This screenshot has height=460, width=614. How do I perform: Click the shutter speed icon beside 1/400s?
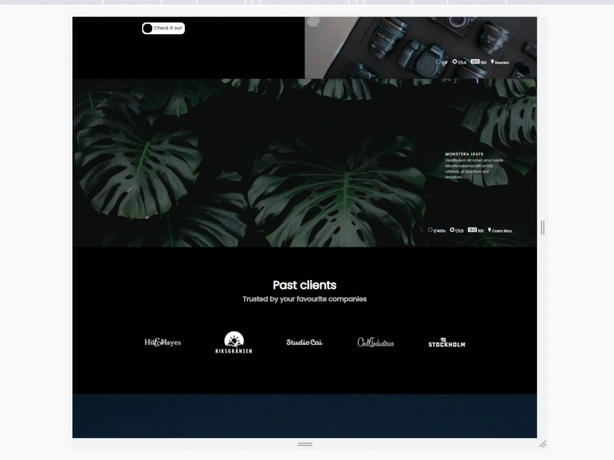430,230
